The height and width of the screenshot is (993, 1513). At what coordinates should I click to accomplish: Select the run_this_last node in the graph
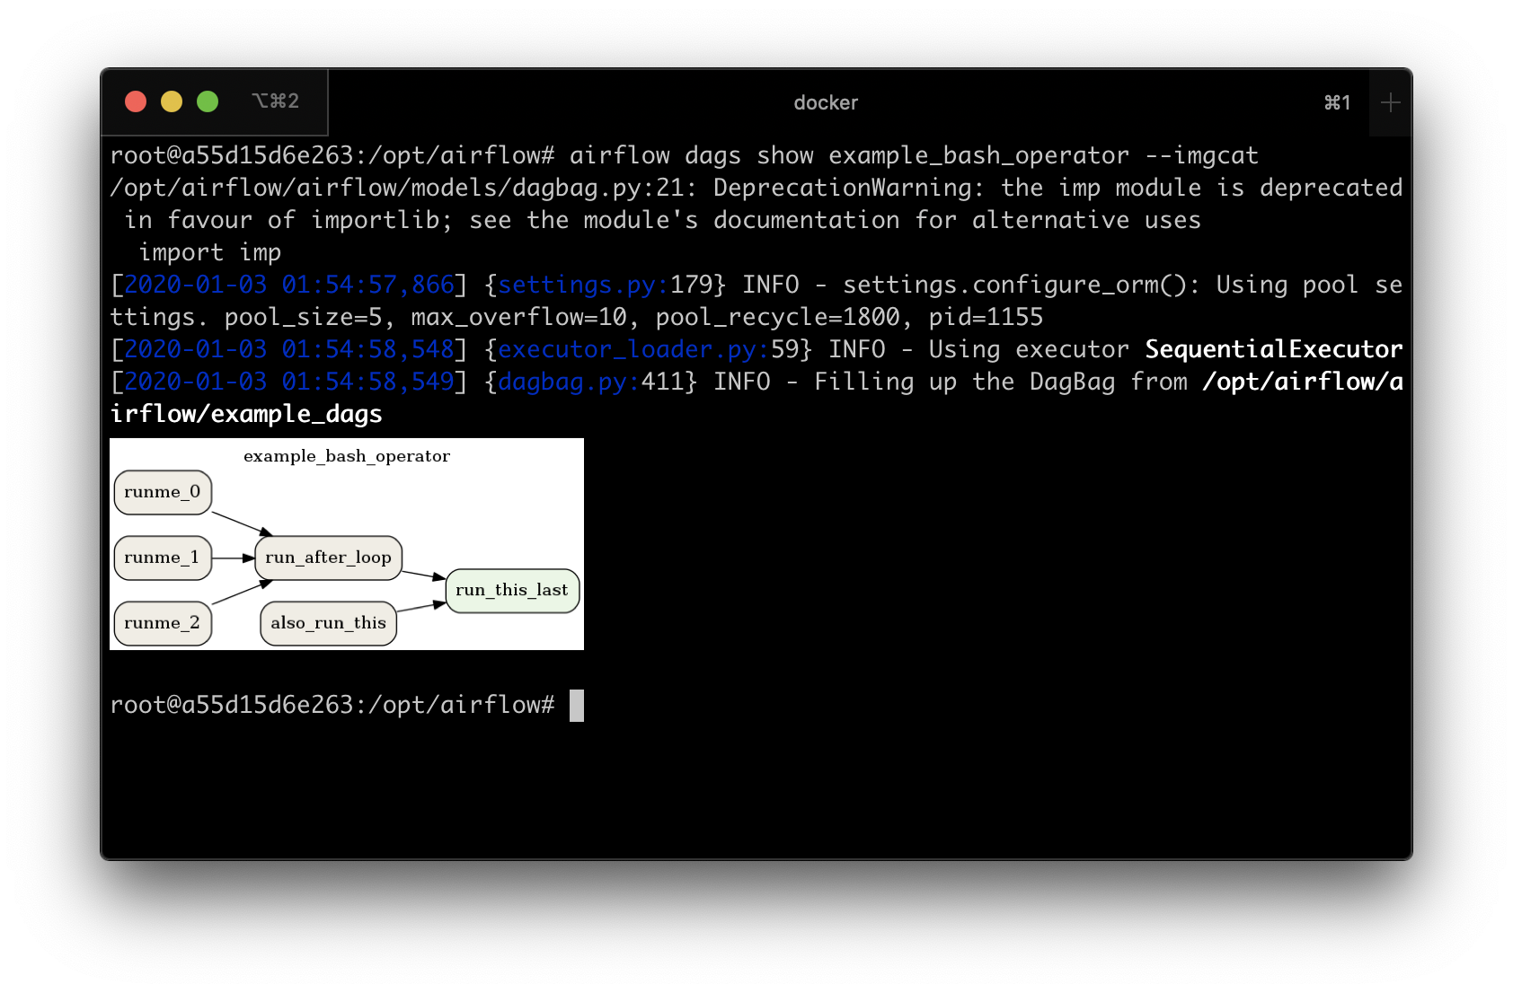(511, 590)
